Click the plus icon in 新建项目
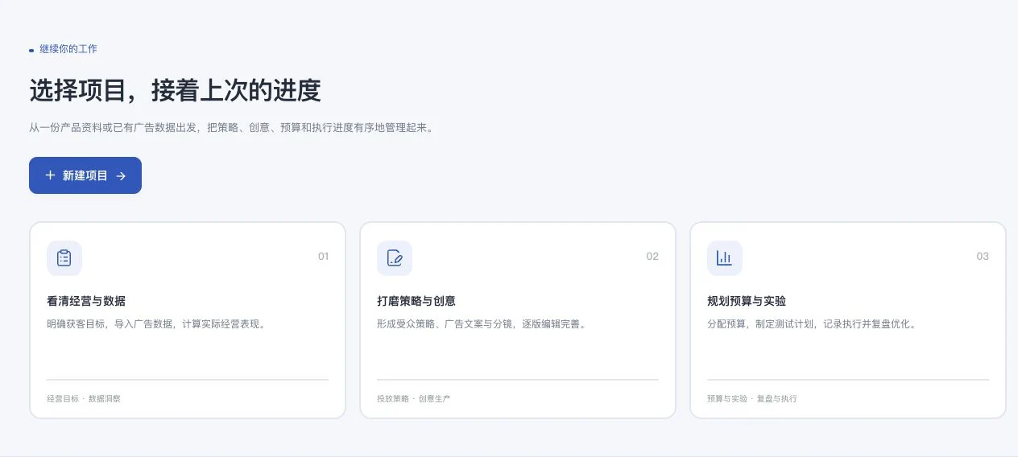Viewport: 1018px width, 457px height. 50,175
